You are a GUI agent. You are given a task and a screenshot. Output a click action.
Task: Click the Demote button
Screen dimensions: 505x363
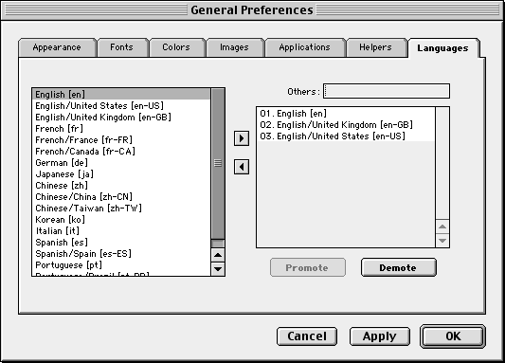point(398,267)
